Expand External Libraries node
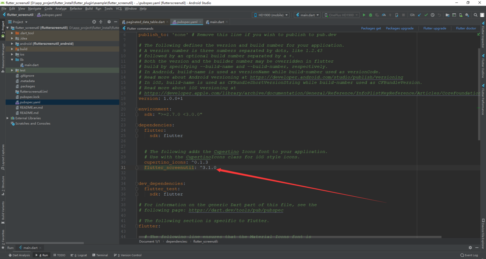Viewport: 486px width, 259px height. click(7, 118)
